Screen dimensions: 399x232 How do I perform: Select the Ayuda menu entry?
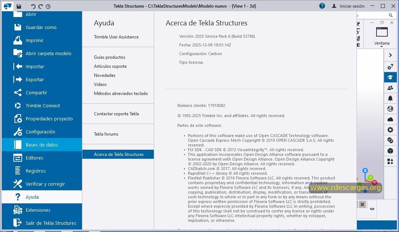click(x=42, y=197)
